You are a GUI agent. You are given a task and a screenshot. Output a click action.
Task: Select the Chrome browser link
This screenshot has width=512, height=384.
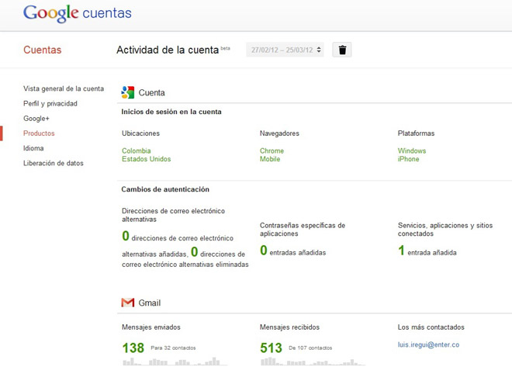point(272,150)
